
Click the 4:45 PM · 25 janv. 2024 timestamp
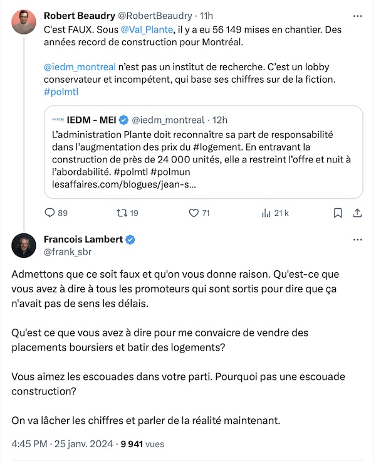pyautogui.click(x=62, y=443)
